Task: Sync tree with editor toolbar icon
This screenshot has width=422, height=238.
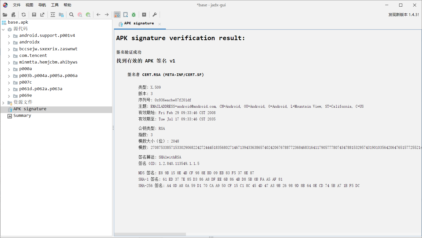Action: (53, 15)
